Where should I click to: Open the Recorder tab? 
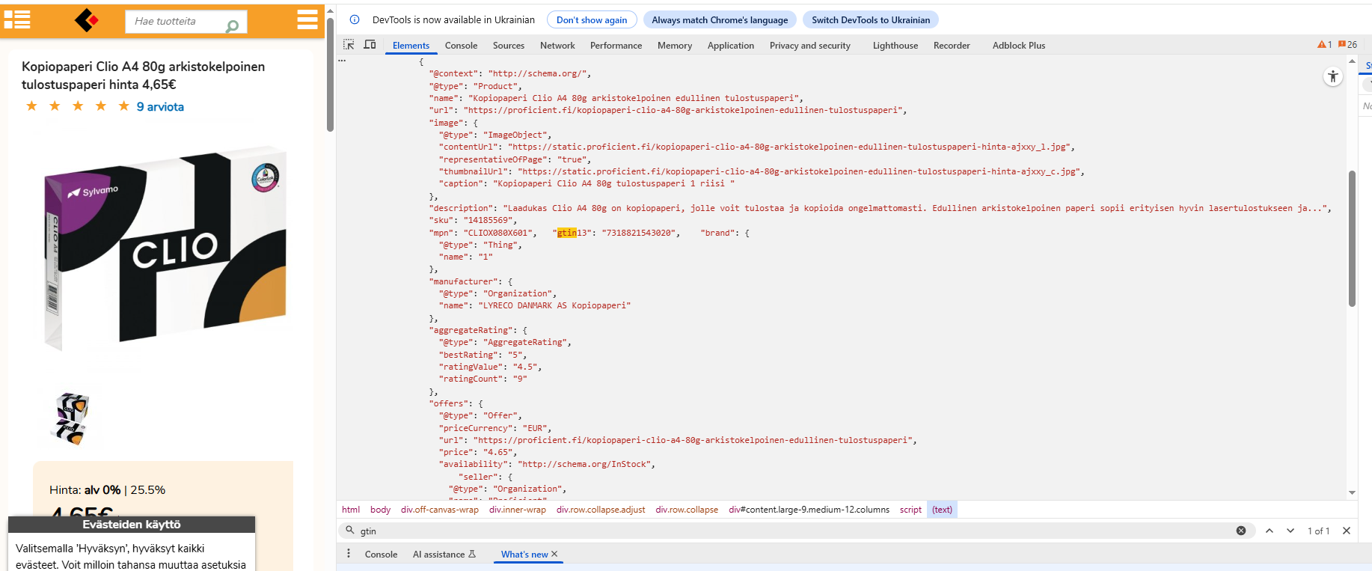click(x=952, y=46)
